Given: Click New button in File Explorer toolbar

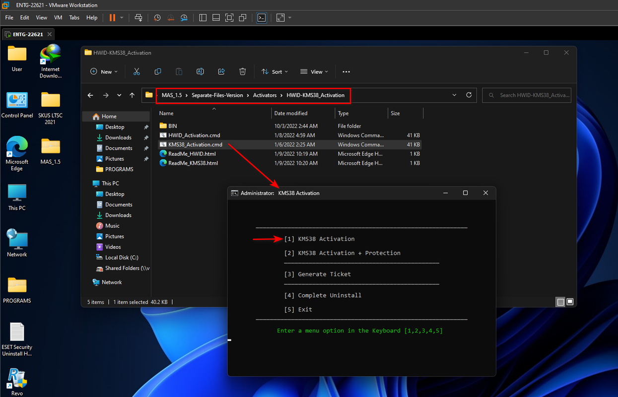Looking at the screenshot, I should click(x=104, y=71).
